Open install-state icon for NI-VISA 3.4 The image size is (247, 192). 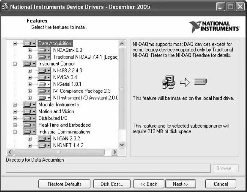pyautogui.click(x=44, y=77)
